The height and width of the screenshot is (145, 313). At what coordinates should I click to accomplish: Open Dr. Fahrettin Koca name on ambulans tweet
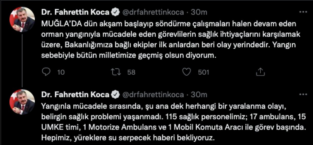pyautogui.click(x=75, y=95)
